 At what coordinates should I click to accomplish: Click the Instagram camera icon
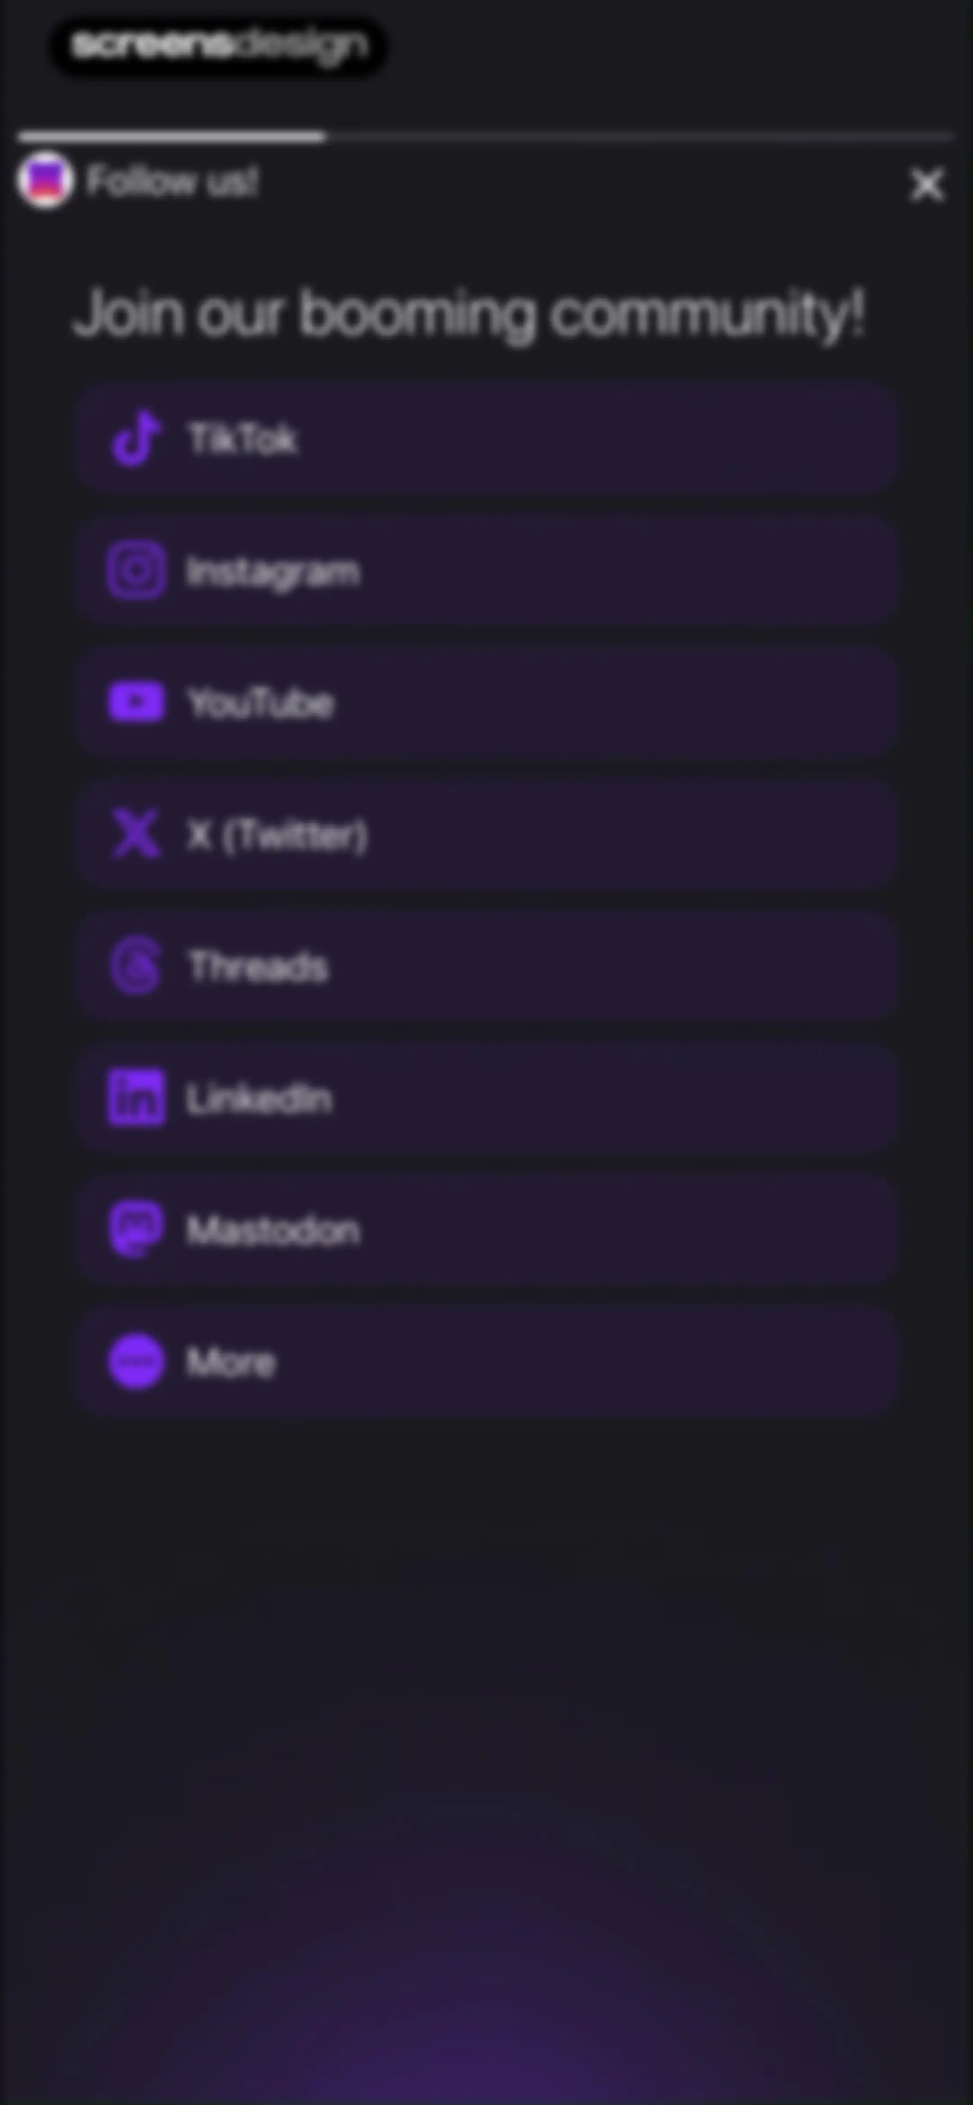click(x=136, y=570)
